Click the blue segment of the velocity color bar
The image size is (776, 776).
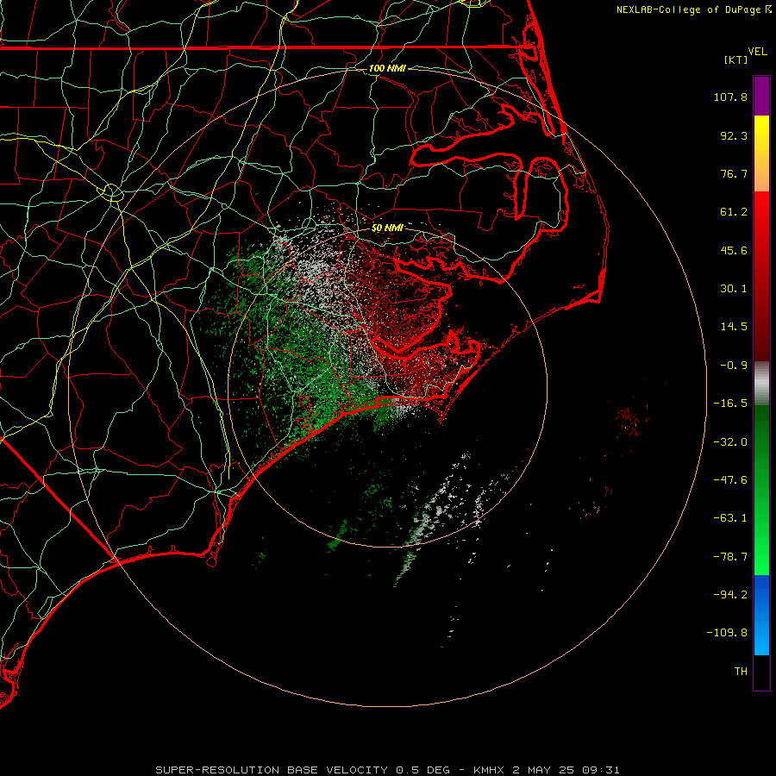pyautogui.click(x=761, y=615)
